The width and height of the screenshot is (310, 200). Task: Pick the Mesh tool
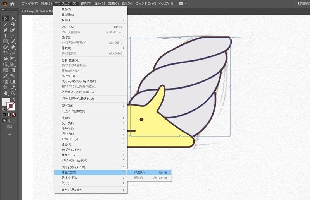point(5,70)
